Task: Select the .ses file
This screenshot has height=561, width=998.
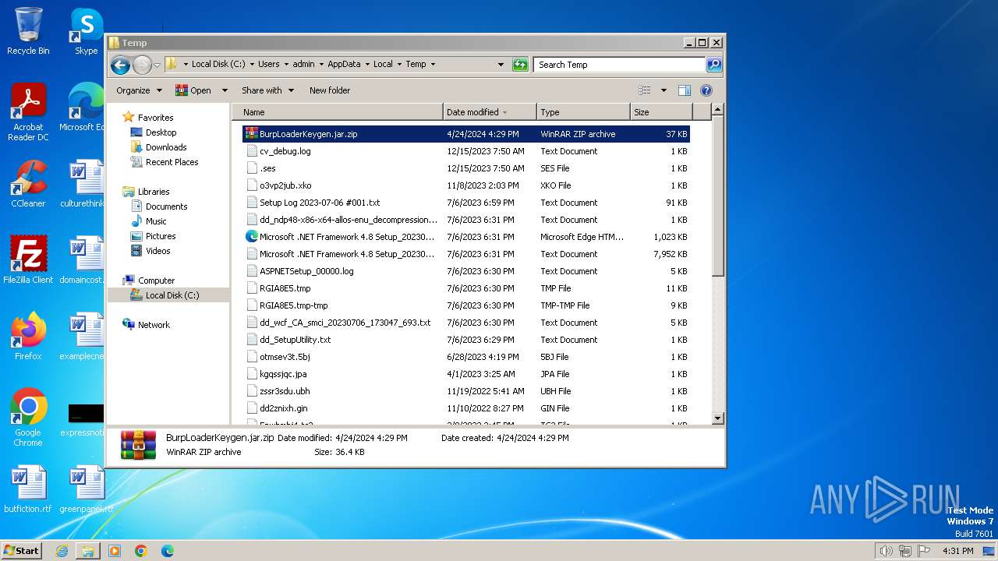Action: 267,168
